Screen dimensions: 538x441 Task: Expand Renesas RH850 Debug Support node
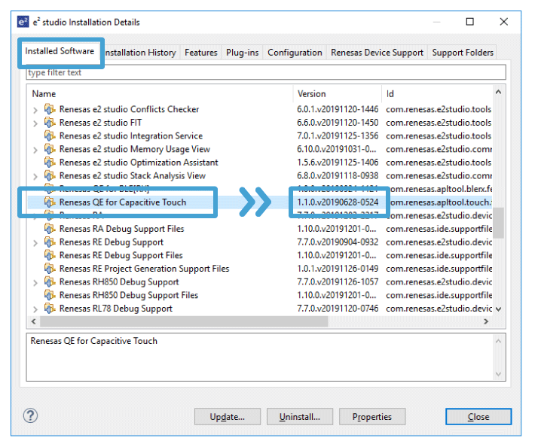coord(35,283)
